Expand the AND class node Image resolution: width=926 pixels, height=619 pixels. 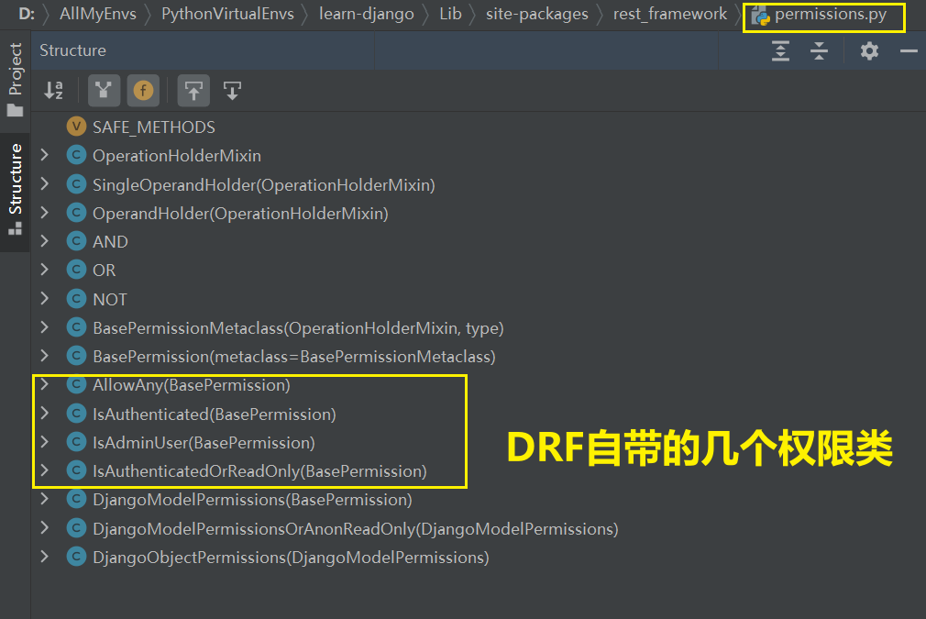pos(45,240)
